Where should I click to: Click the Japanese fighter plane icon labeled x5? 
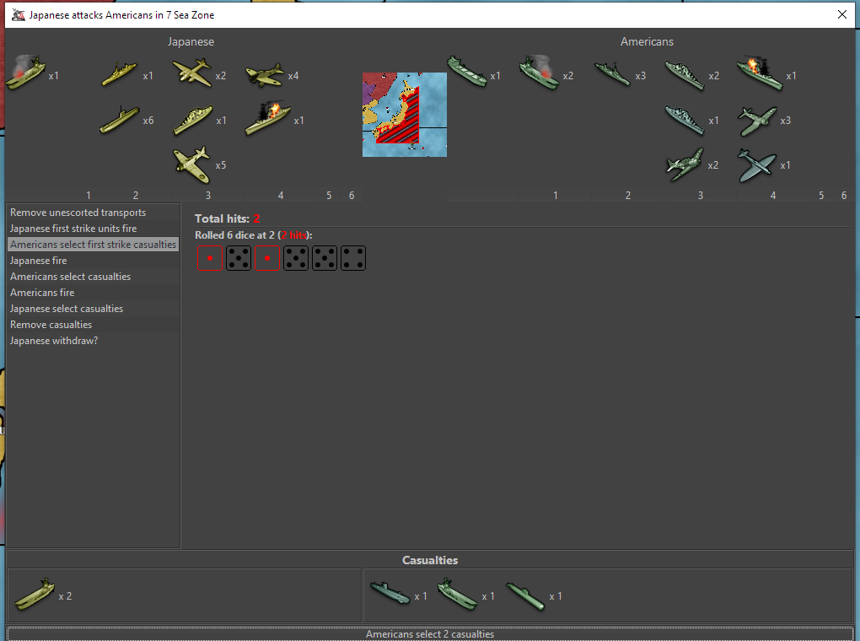tap(191, 163)
